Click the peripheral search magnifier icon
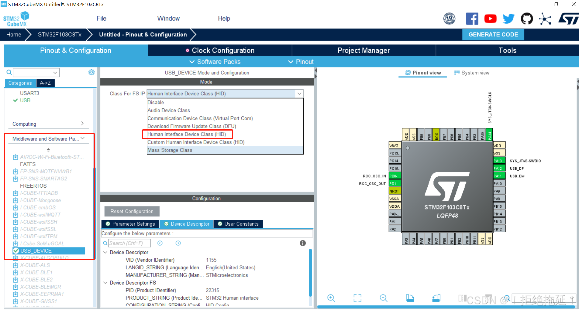The width and height of the screenshot is (579, 310). coord(9,72)
